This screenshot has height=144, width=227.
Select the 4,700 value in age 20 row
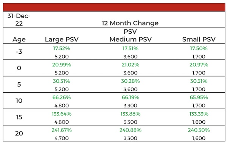tap(62, 138)
